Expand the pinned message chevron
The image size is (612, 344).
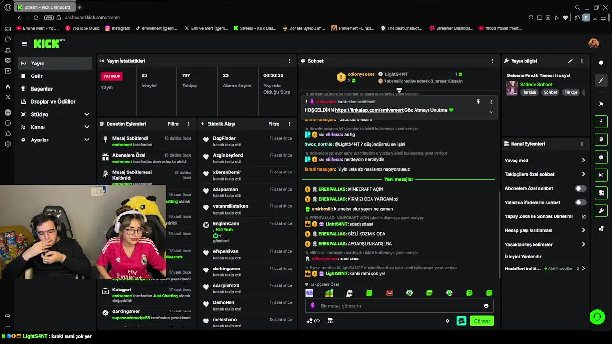491,112
